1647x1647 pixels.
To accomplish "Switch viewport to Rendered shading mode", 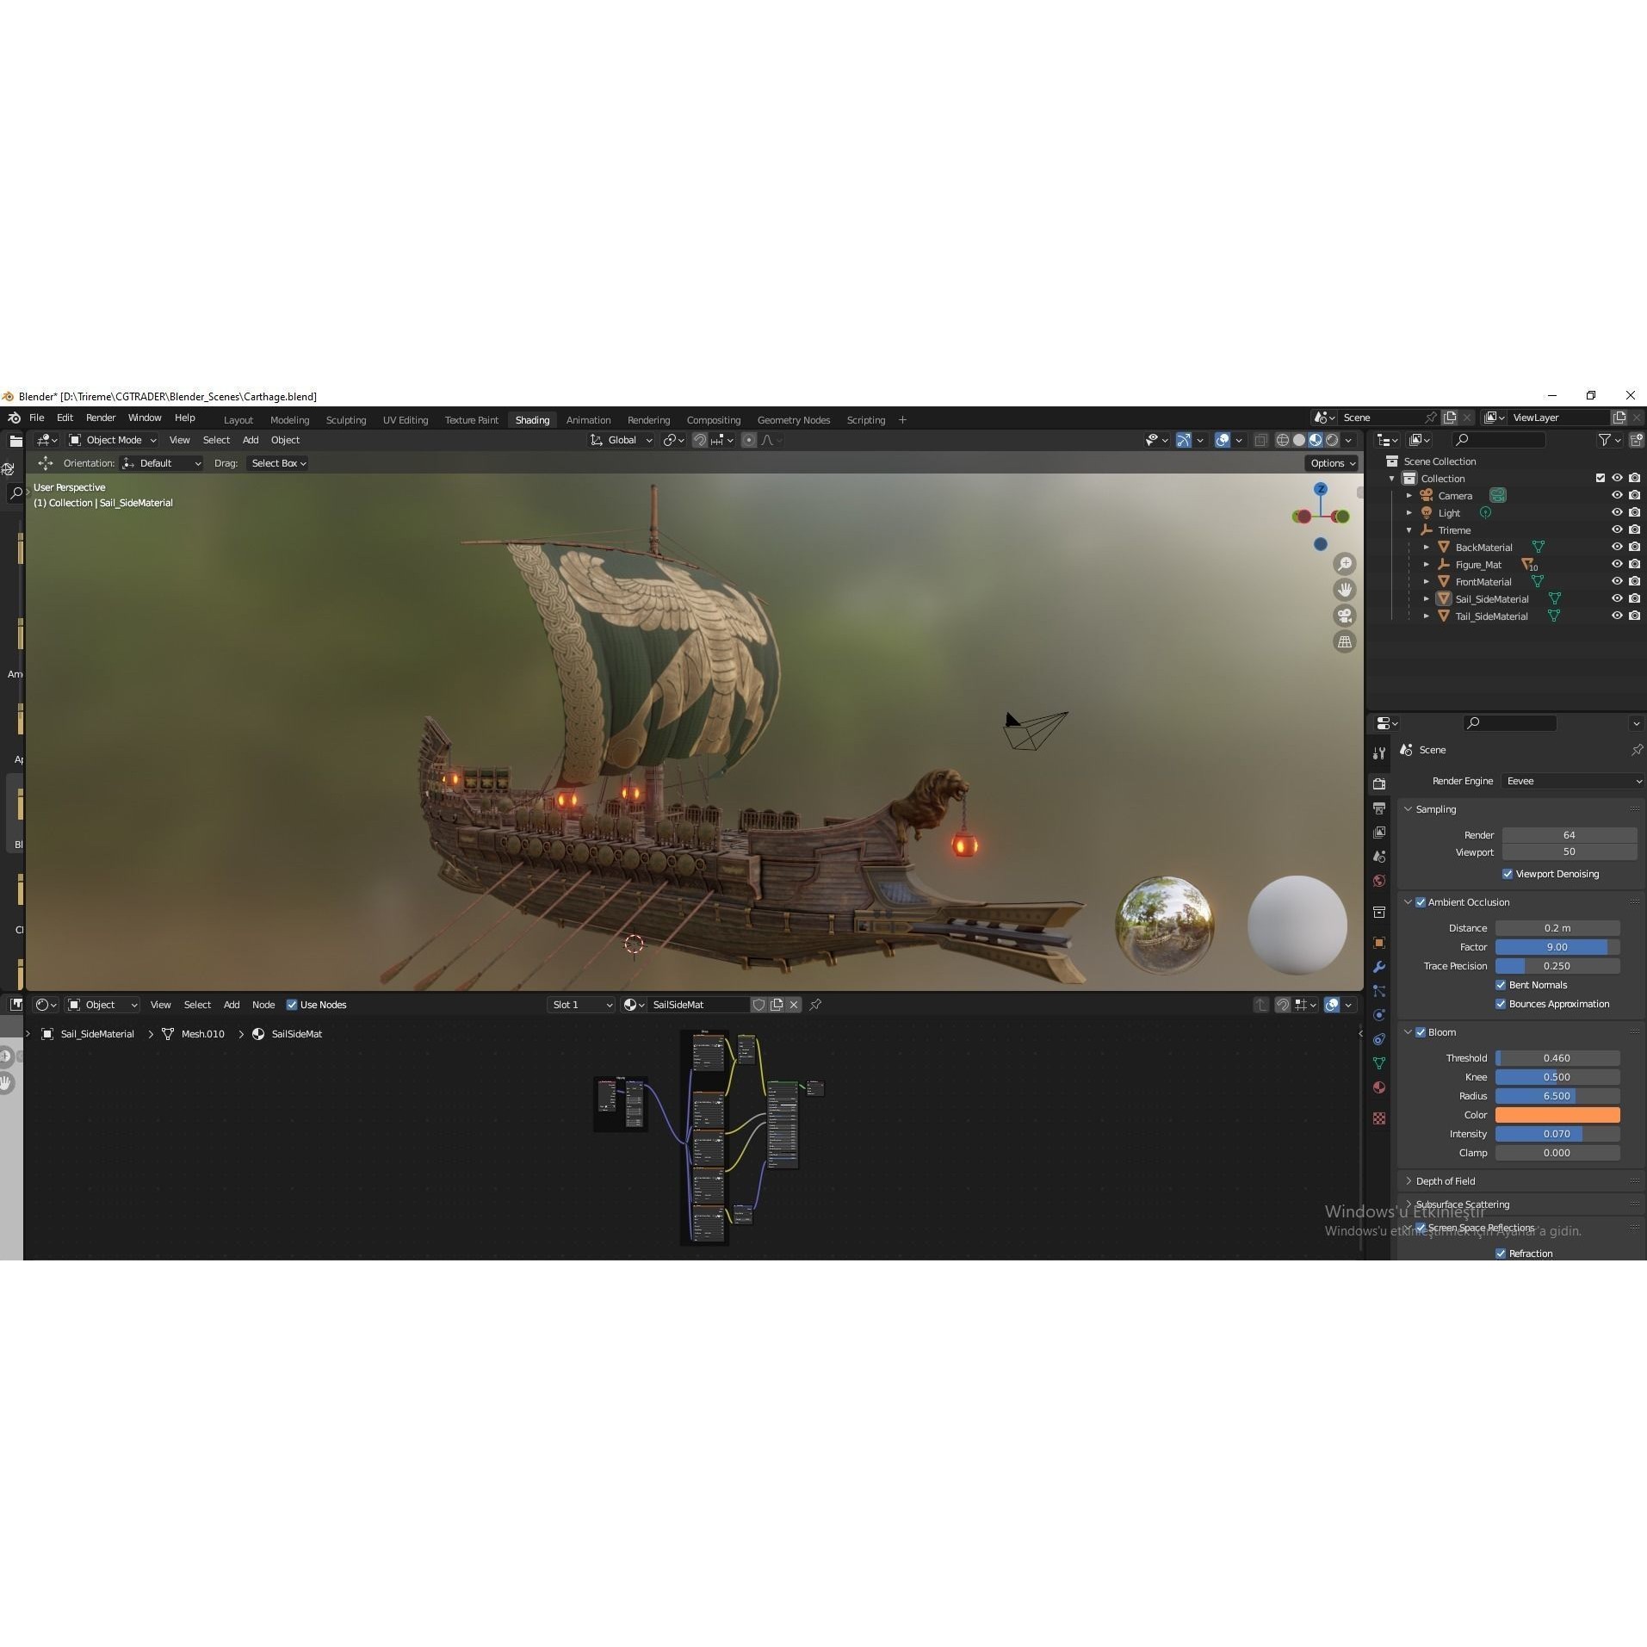I will click(x=1331, y=439).
